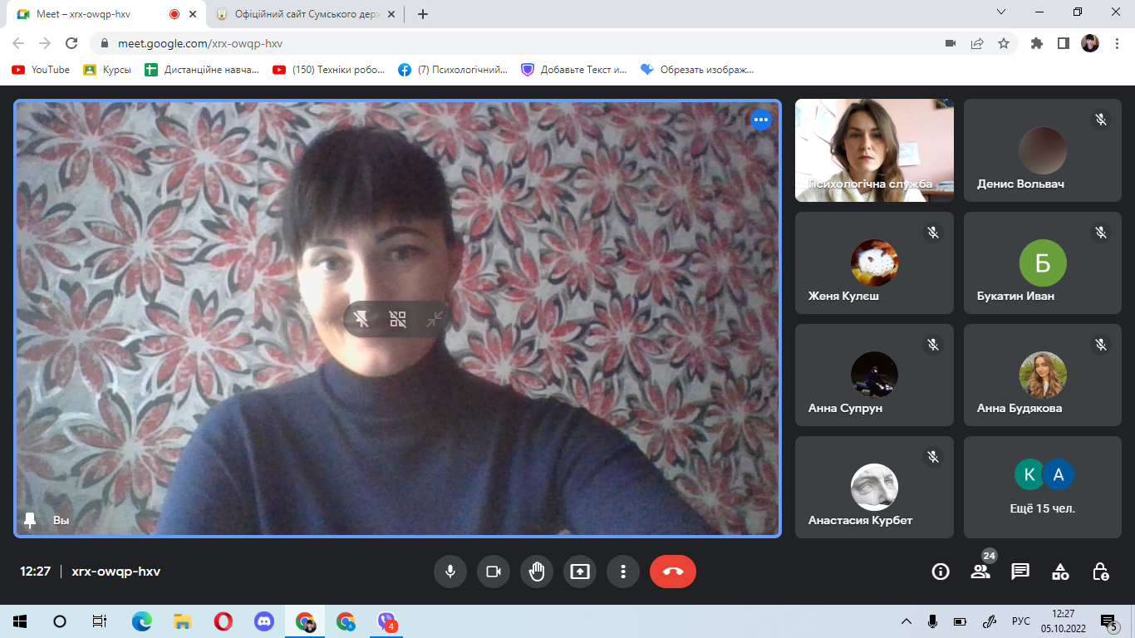
Task: Go back in browser history
Action: click(x=18, y=43)
